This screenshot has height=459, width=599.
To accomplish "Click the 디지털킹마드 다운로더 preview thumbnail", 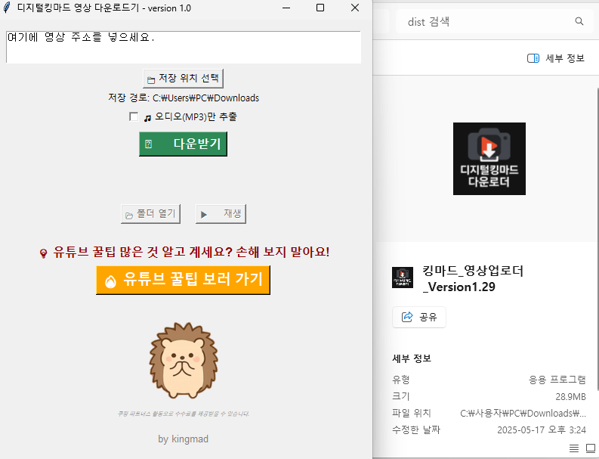I will 489,159.
